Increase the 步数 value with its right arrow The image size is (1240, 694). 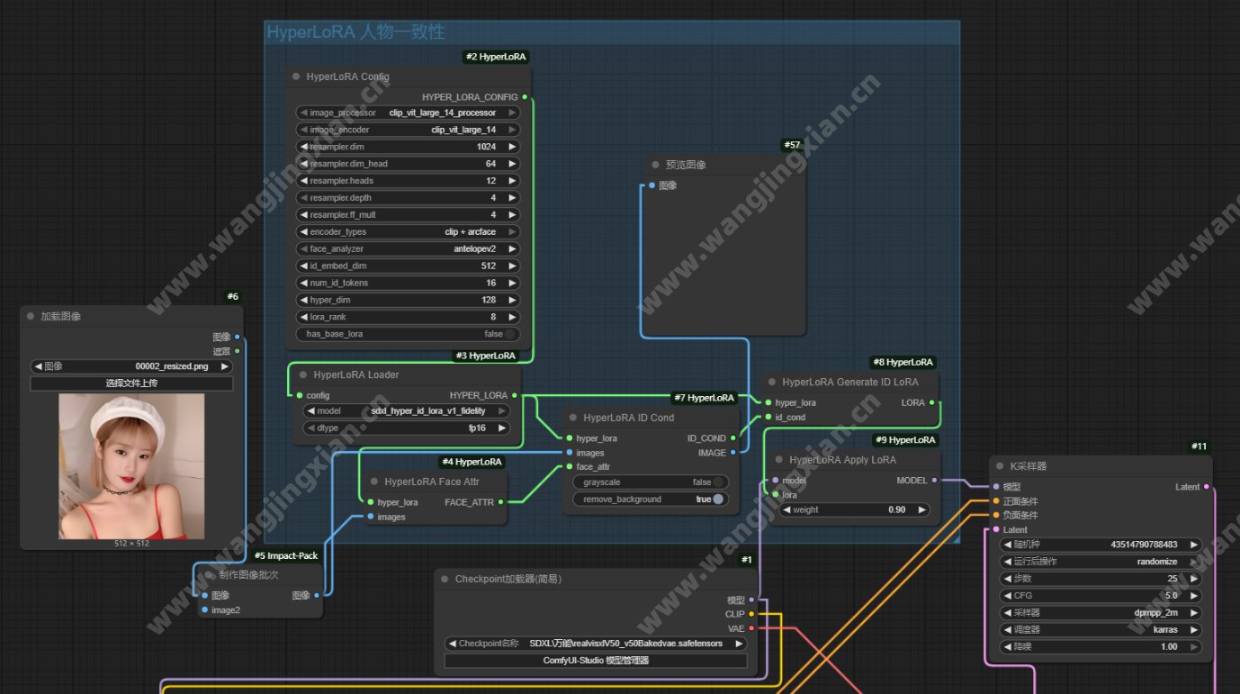pos(1195,579)
